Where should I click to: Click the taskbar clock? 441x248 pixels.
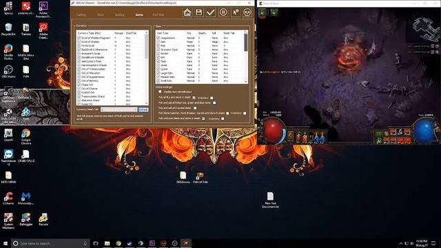pyautogui.click(x=421, y=243)
